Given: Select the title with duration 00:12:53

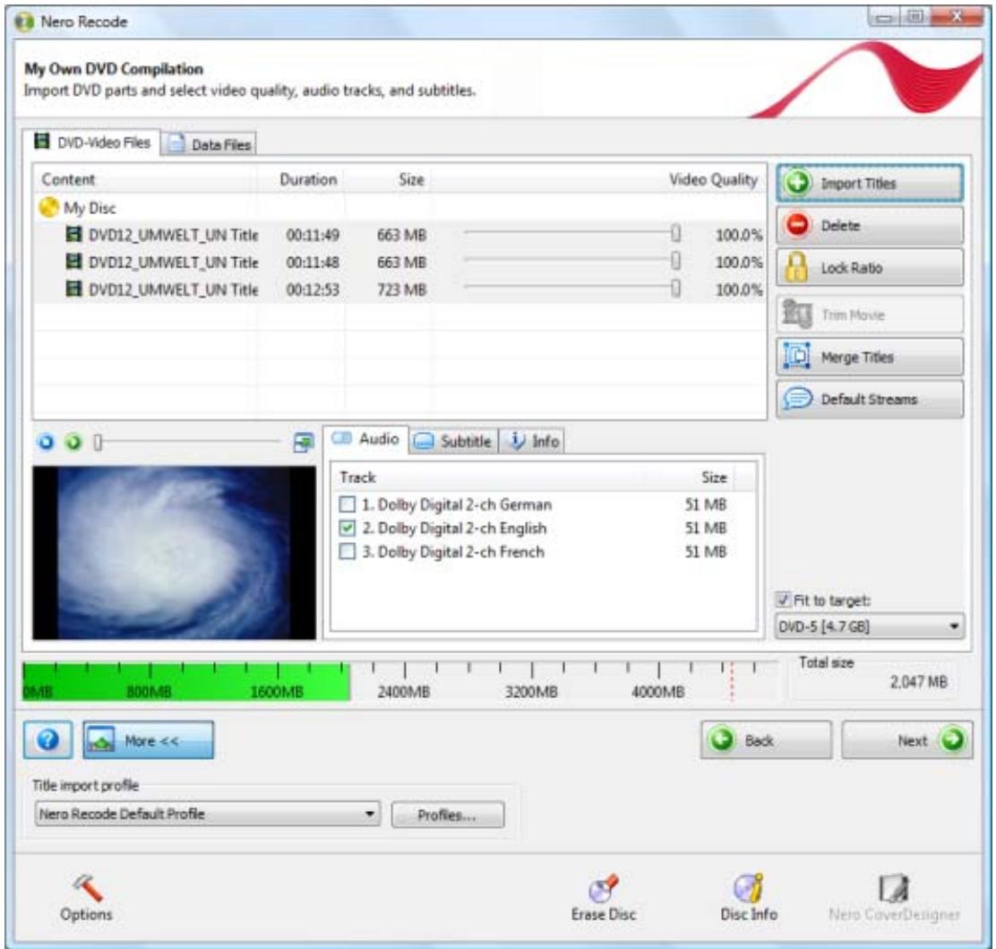Looking at the screenshot, I should (x=400, y=289).
